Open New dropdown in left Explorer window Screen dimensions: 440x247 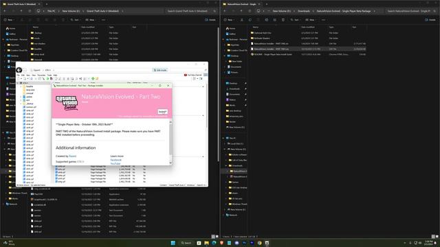8,20
